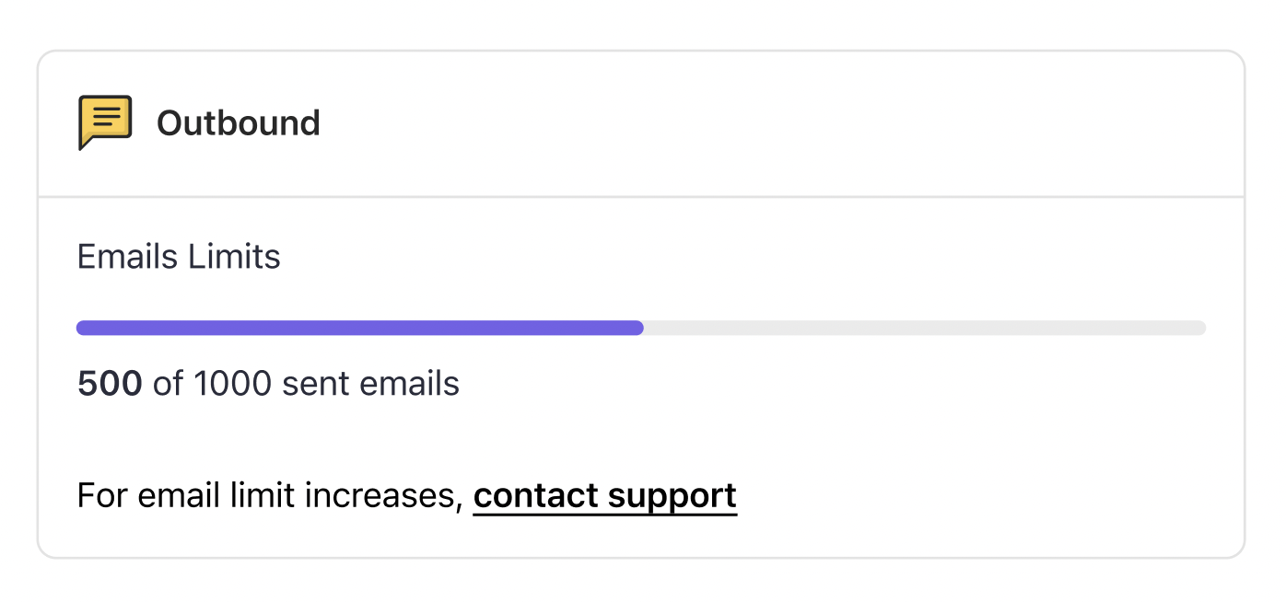Select the Emails Limits section label
The height and width of the screenshot is (602, 1286).
coord(178,256)
